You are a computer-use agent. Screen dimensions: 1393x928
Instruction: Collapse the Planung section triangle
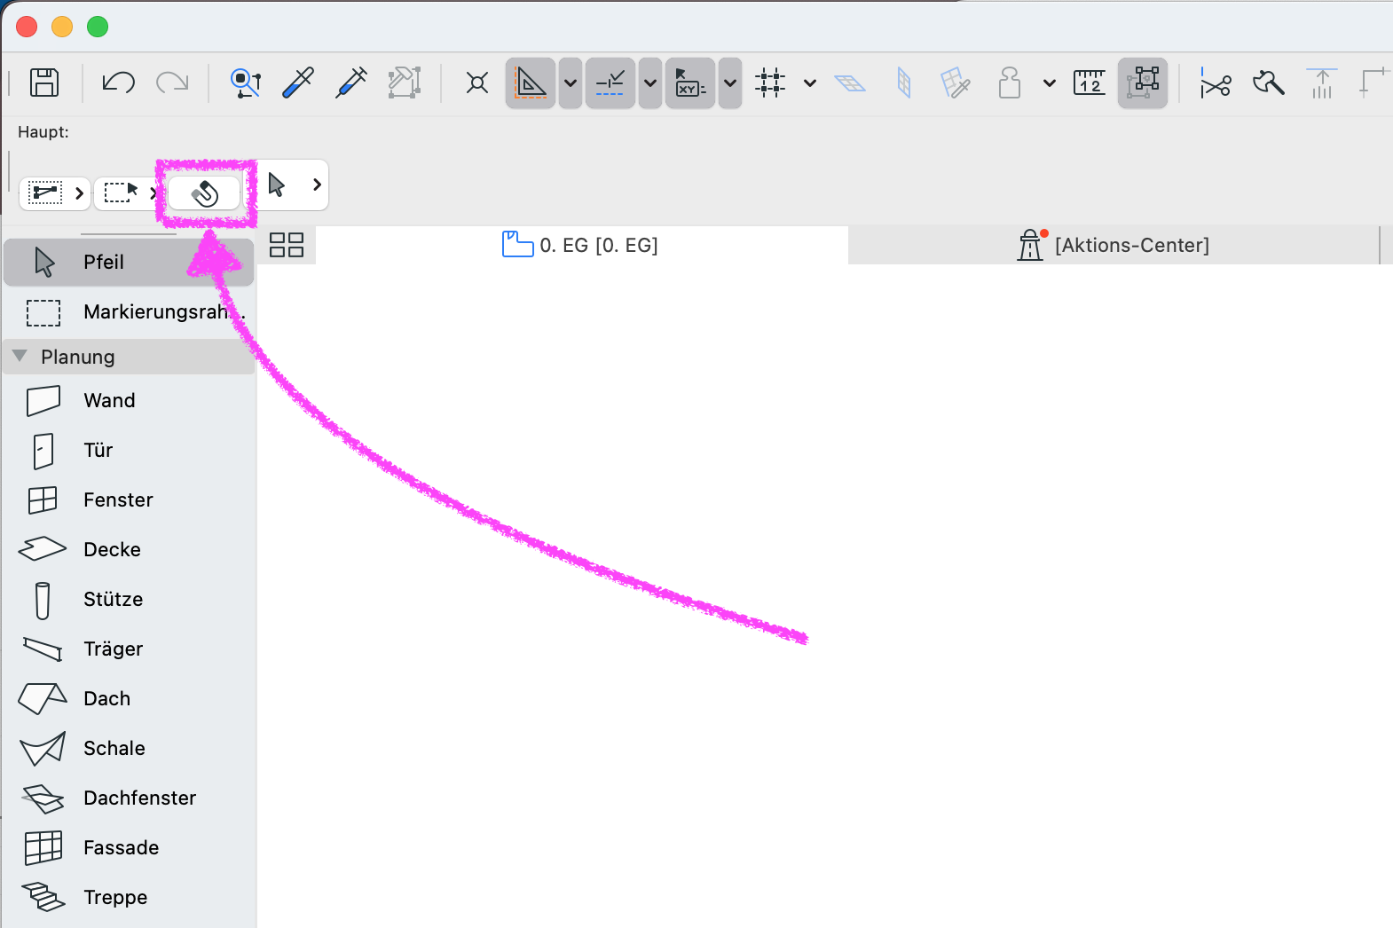20,356
